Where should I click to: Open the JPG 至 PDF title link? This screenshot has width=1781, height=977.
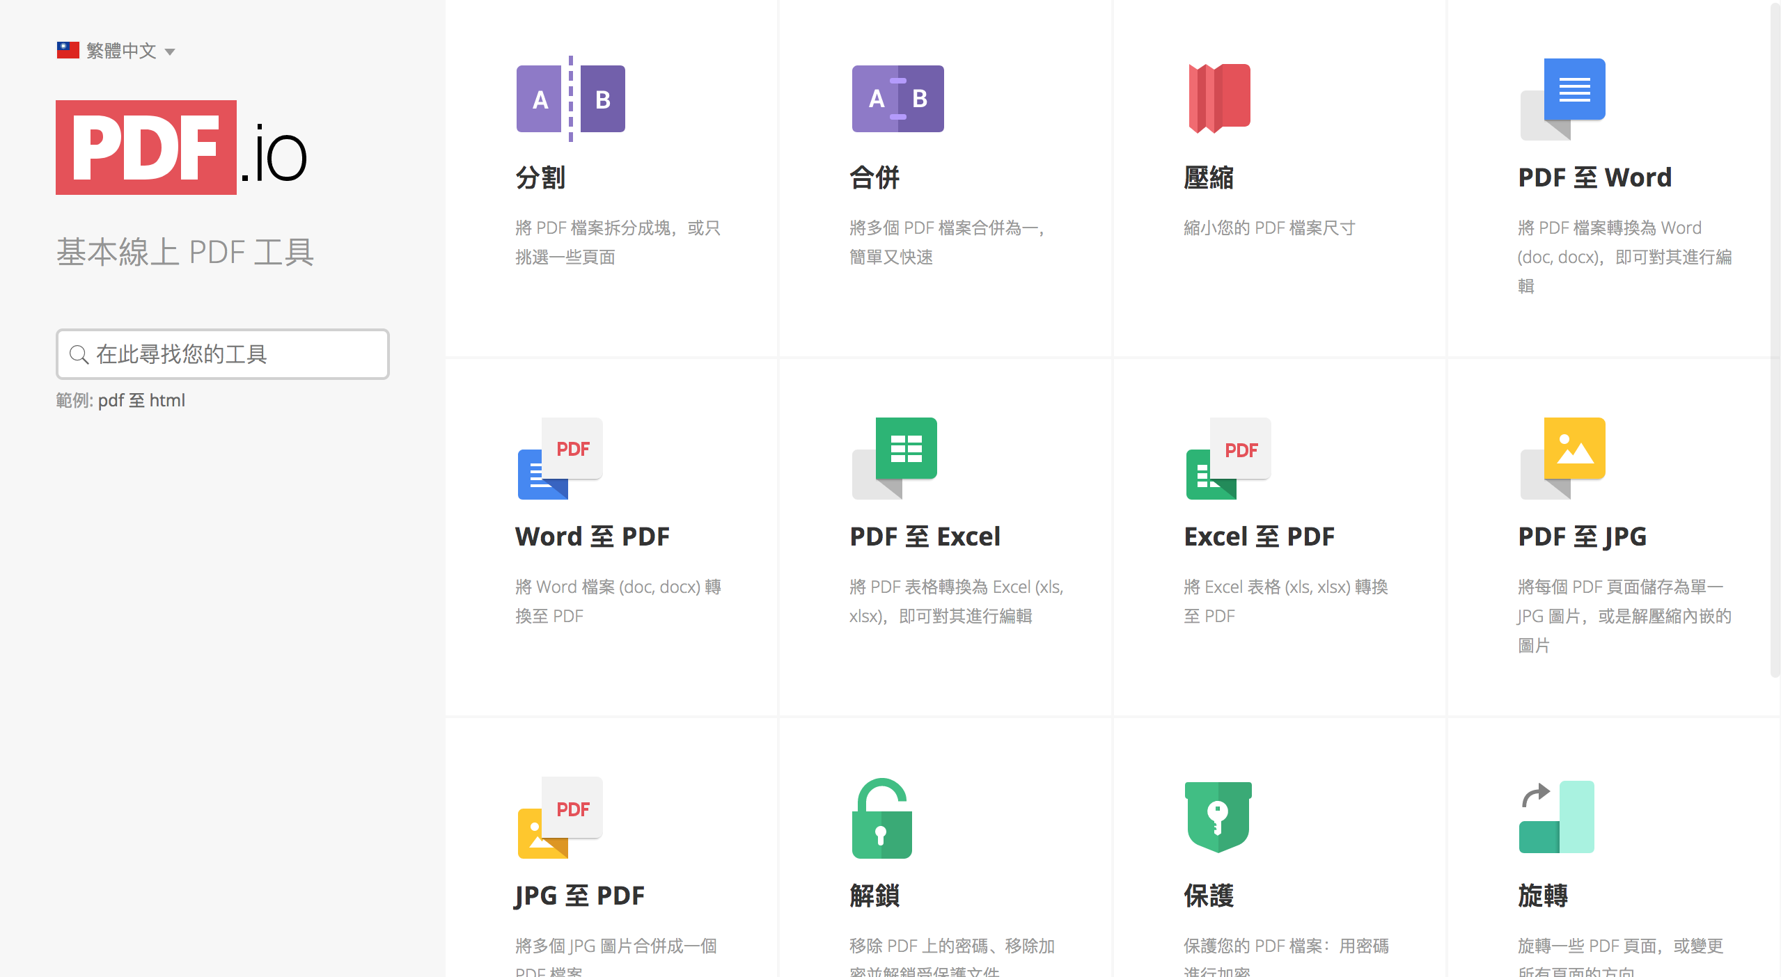pyautogui.click(x=580, y=896)
